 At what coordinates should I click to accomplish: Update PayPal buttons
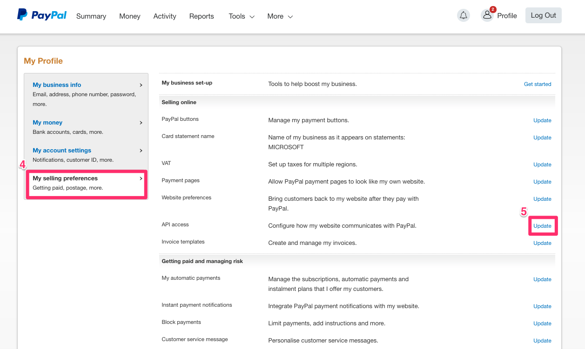pos(542,120)
